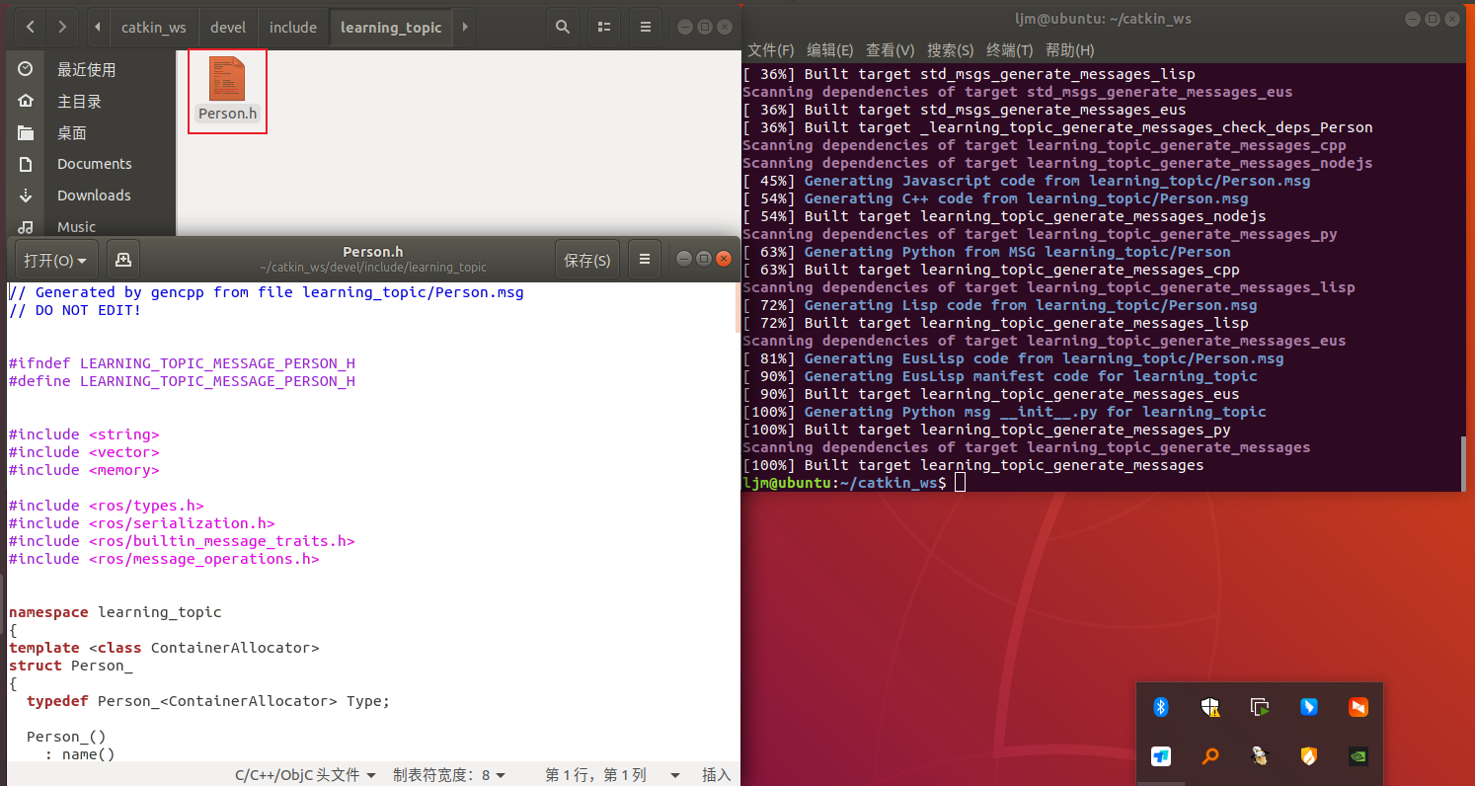Image resolution: width=1475 pixels, height=786 pixels.
Task: Click the Bluetooth tray icon
Action: (x=1162, y=707)
